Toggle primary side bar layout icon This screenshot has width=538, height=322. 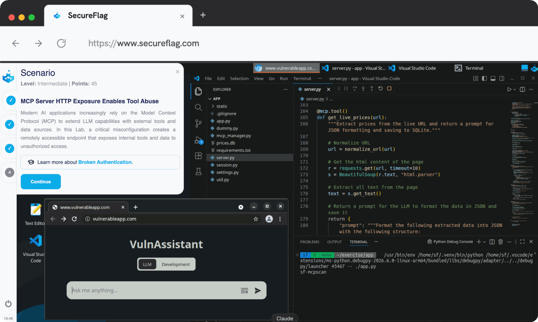pyautogui.click(x=484, y=79)
